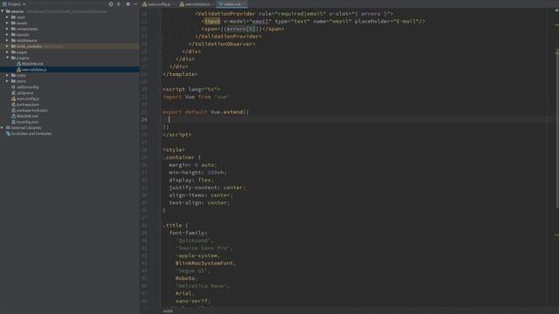Click the 'export default Vue.extend({' line
This screenshot has width=559, height=314.
(206, 112)
